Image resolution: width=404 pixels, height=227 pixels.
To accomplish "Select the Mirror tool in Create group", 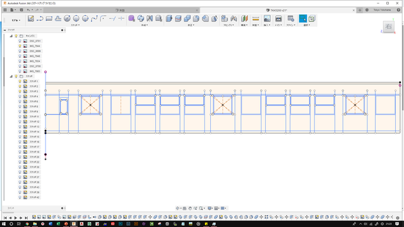I will 150,18.
